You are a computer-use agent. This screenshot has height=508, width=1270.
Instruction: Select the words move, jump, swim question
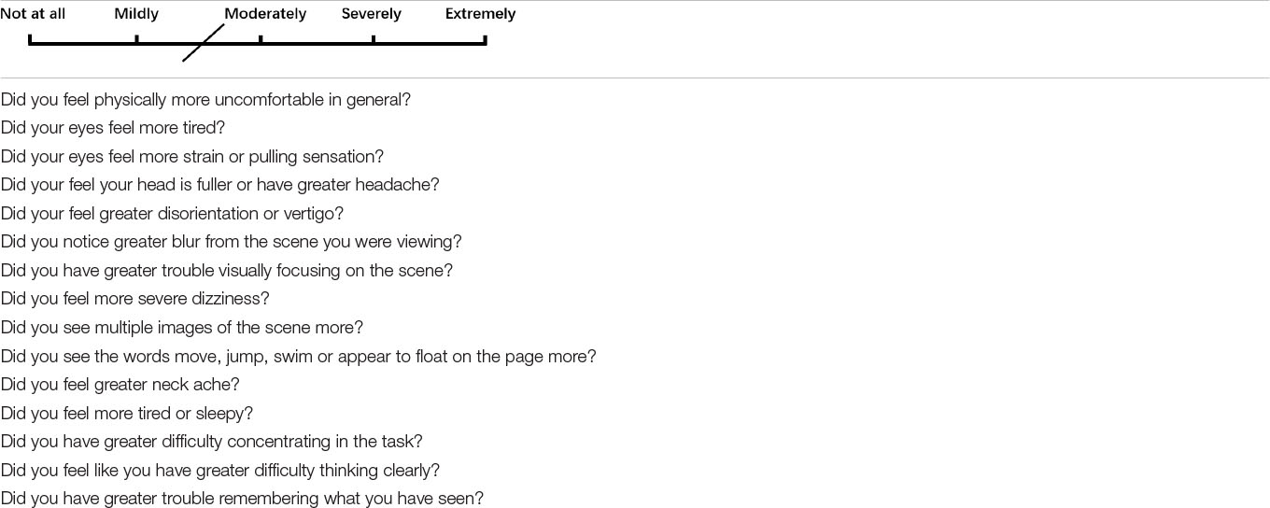[298, 357]
